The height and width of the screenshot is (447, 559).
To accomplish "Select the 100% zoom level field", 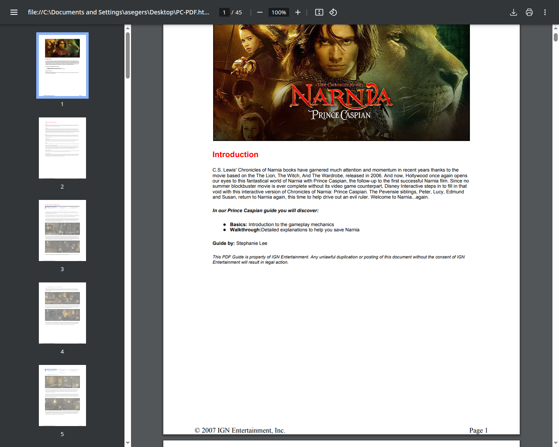I will tap(279, 12).
